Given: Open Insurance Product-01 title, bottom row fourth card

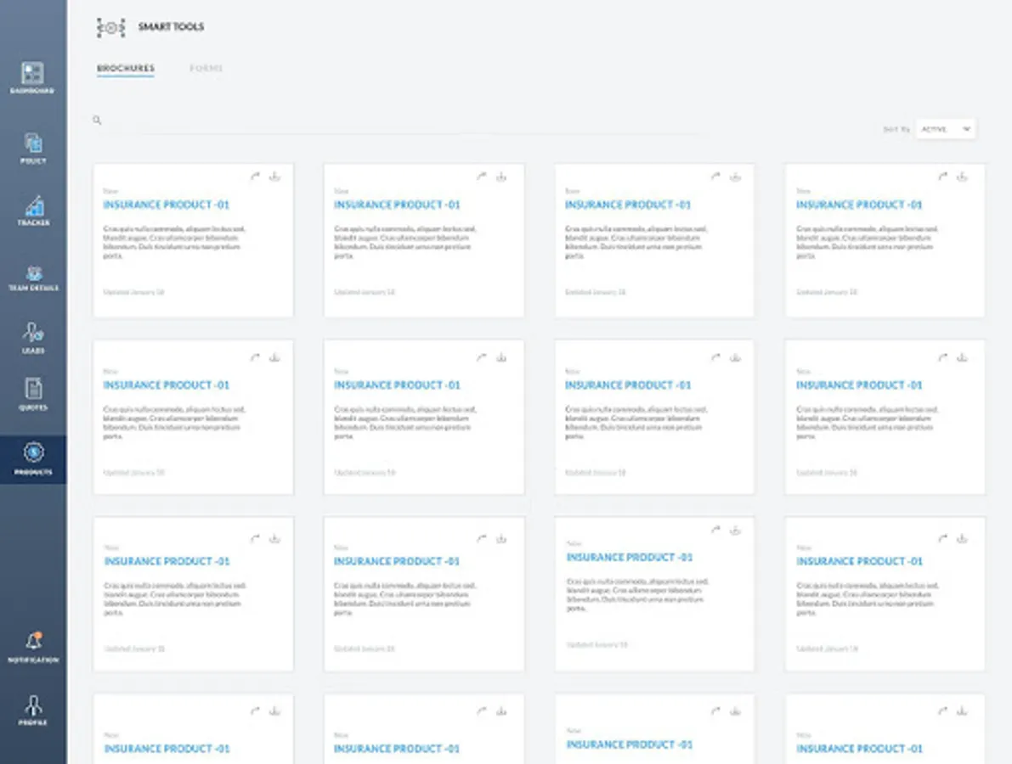Looking at the screenshot, I should tap(859, 749).
